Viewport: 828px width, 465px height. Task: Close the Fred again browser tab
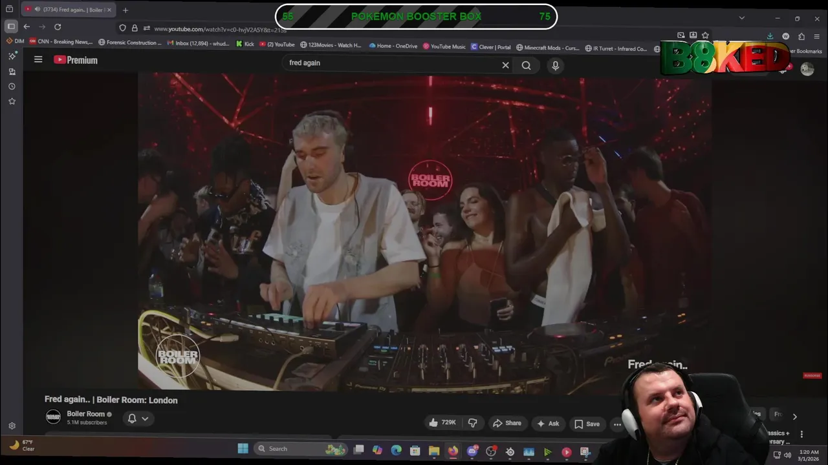109,10
